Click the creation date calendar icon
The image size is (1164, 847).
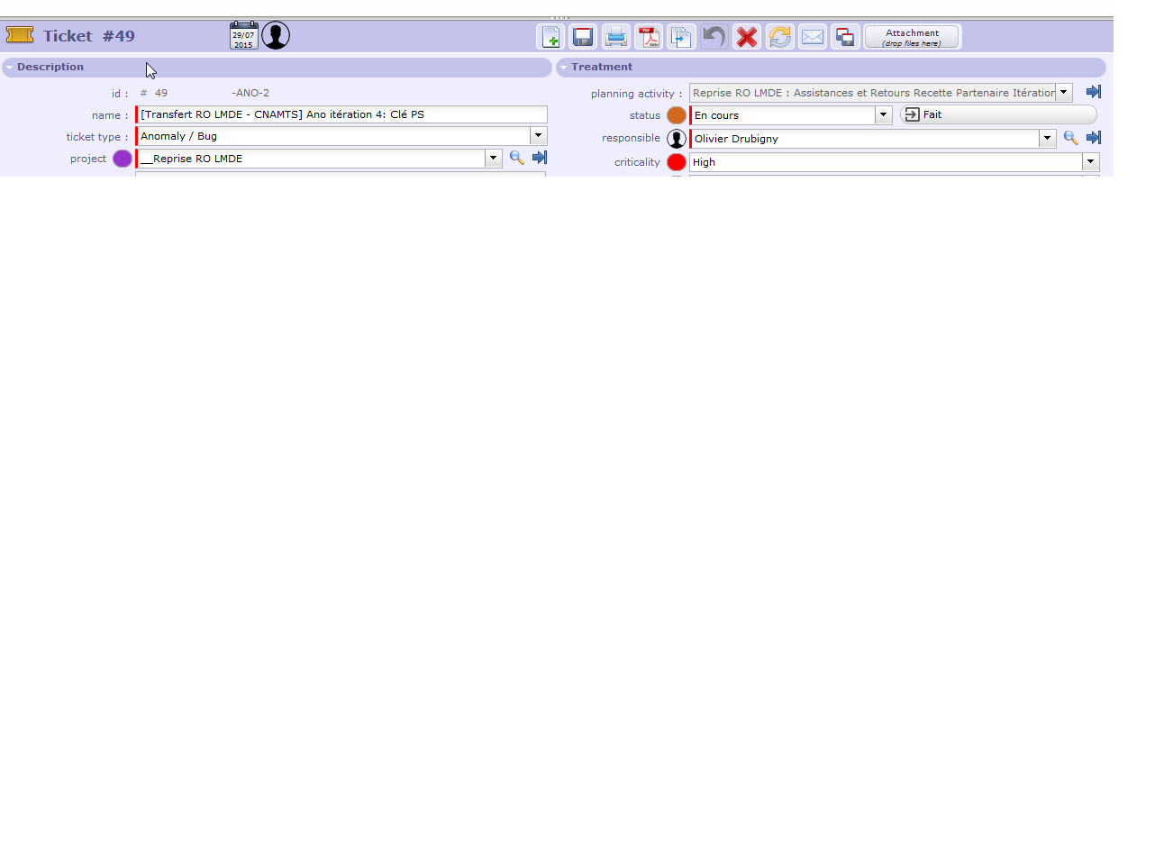tap(244, 36)
